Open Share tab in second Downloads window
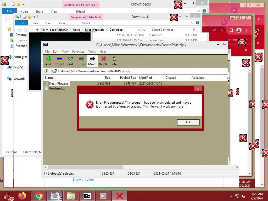Viewport: 268px width, 201px height. [48, 23]
